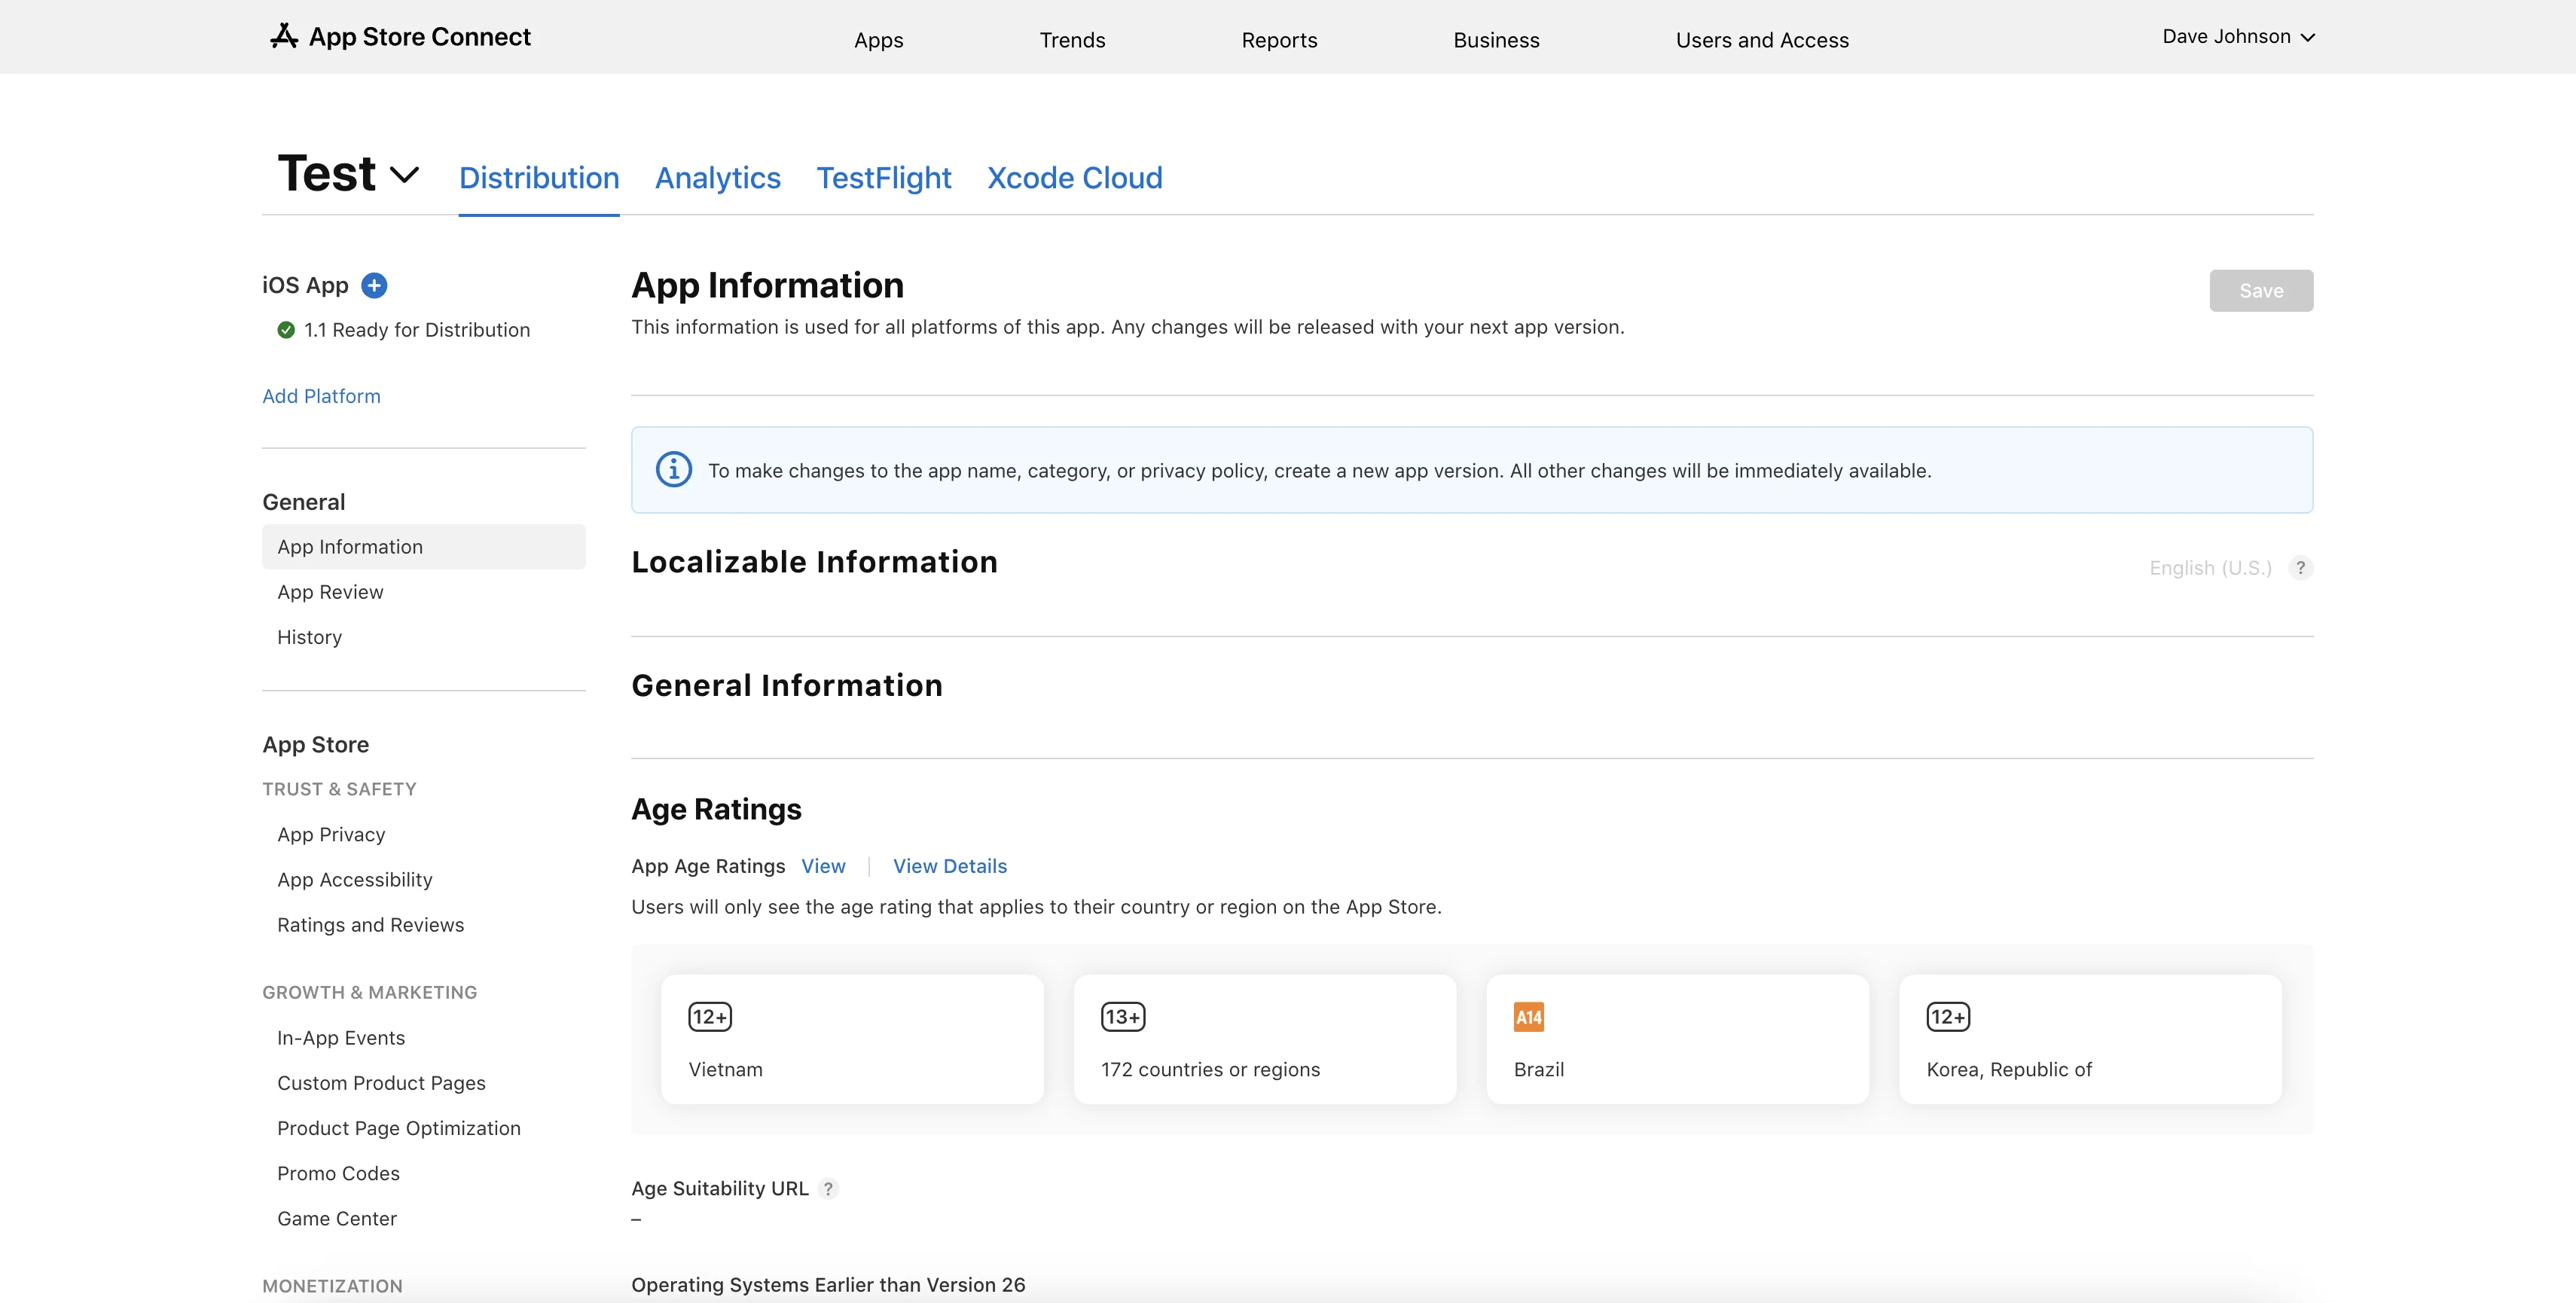Click the App Store Connect logo icon

[x=284, y=36]
